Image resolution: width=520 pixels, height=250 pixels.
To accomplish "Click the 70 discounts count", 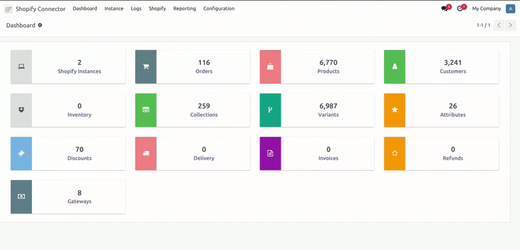I will pyautogui.click(x=79, y=149).
